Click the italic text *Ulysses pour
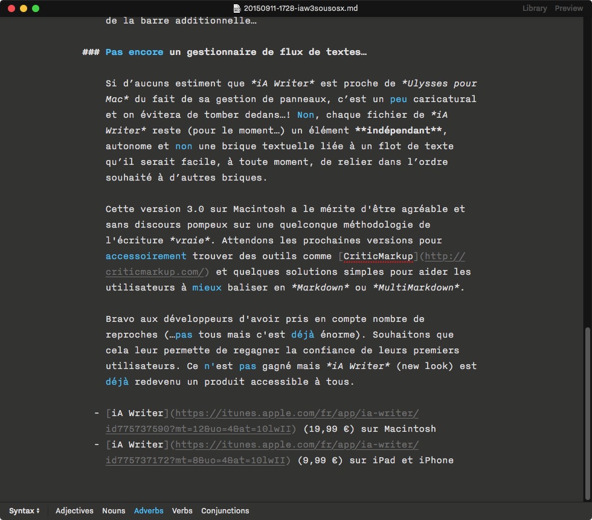This screenshot has width=592, height=520. pos(439,83)
